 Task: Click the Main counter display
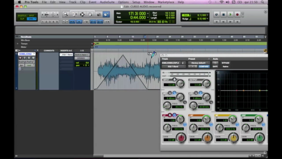[x=137, y=14]
